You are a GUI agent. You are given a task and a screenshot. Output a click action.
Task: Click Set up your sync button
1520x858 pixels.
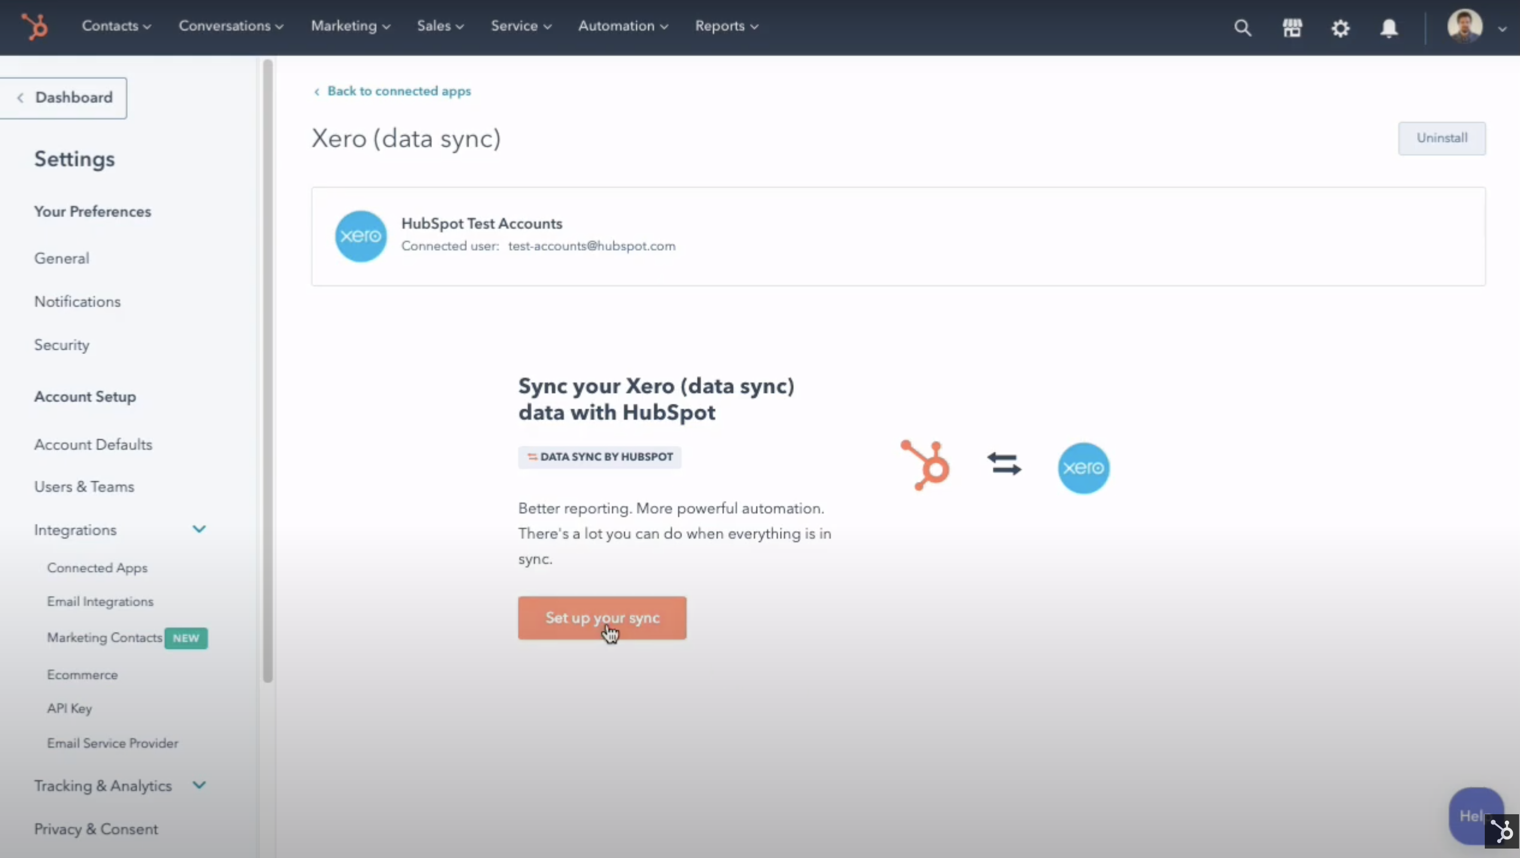point(602,617)
